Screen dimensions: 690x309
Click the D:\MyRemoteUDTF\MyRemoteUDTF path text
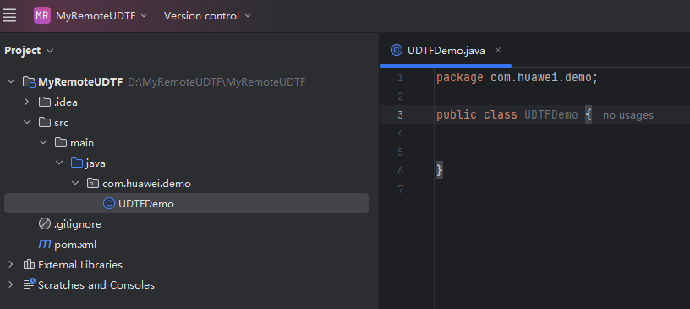coord(216,82)
